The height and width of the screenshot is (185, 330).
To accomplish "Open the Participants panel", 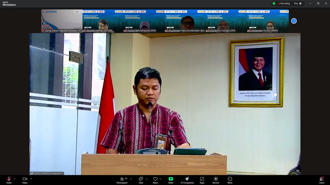I will click(122, 180).
